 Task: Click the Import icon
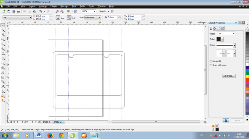click(57, 11)
